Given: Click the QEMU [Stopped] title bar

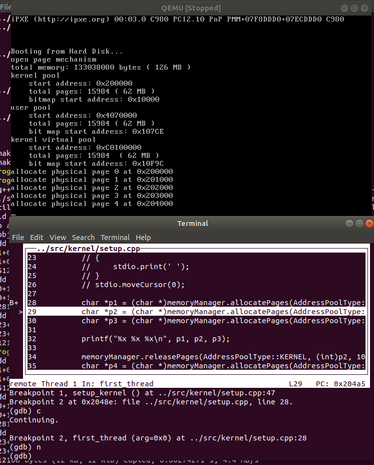Looking at the screenshot, I should point(191,8).
